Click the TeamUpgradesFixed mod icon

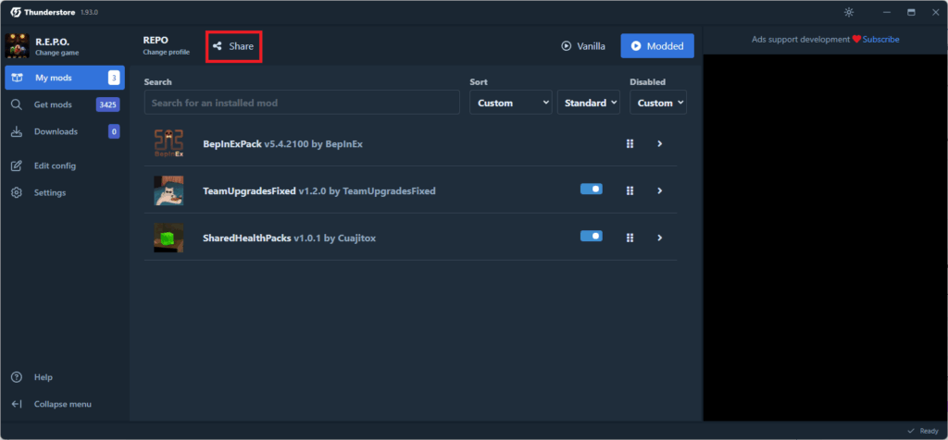pos(168,190)
